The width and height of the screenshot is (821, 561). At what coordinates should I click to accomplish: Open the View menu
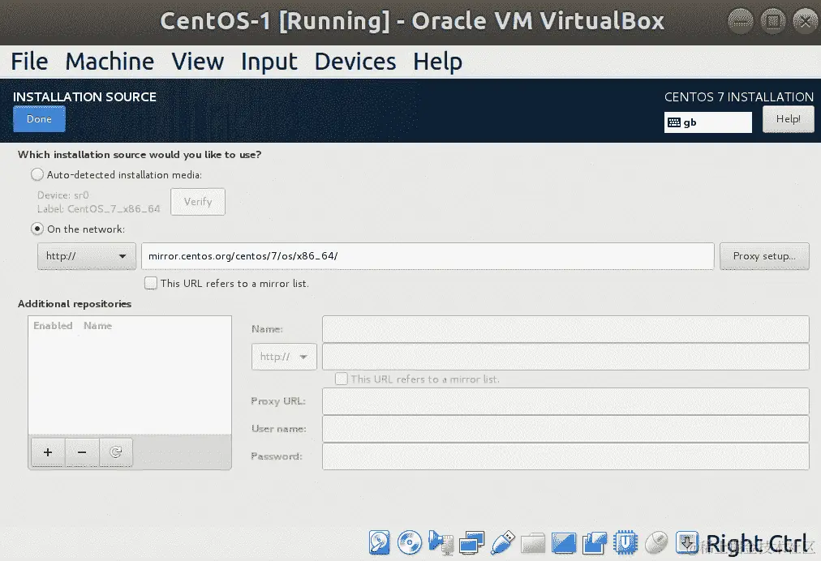pyautogui.click(x=197, y=62)
